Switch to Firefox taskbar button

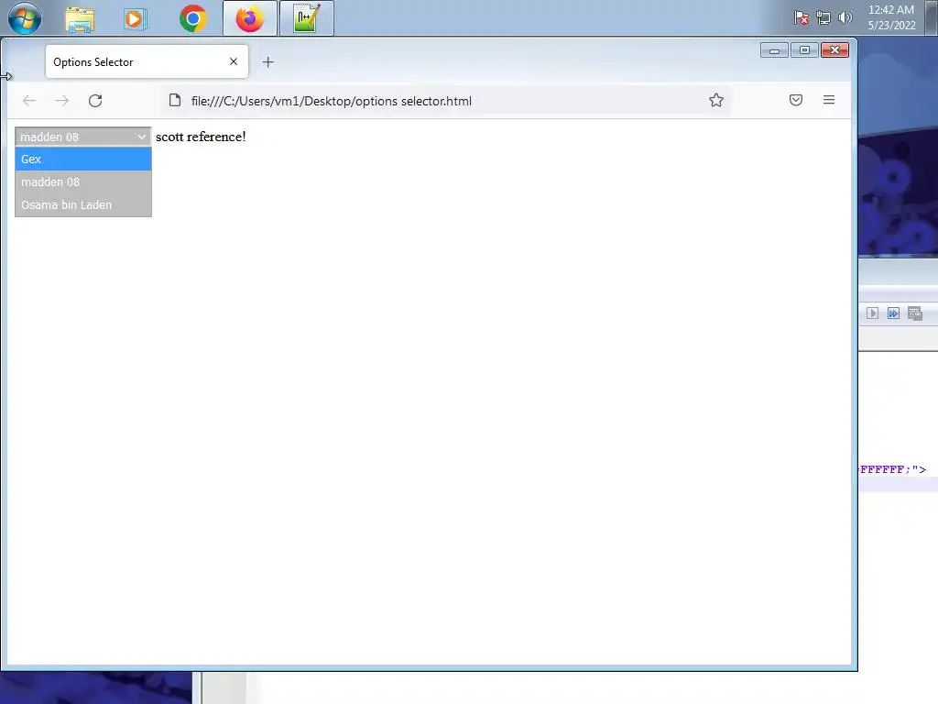(x=249, y=18)
